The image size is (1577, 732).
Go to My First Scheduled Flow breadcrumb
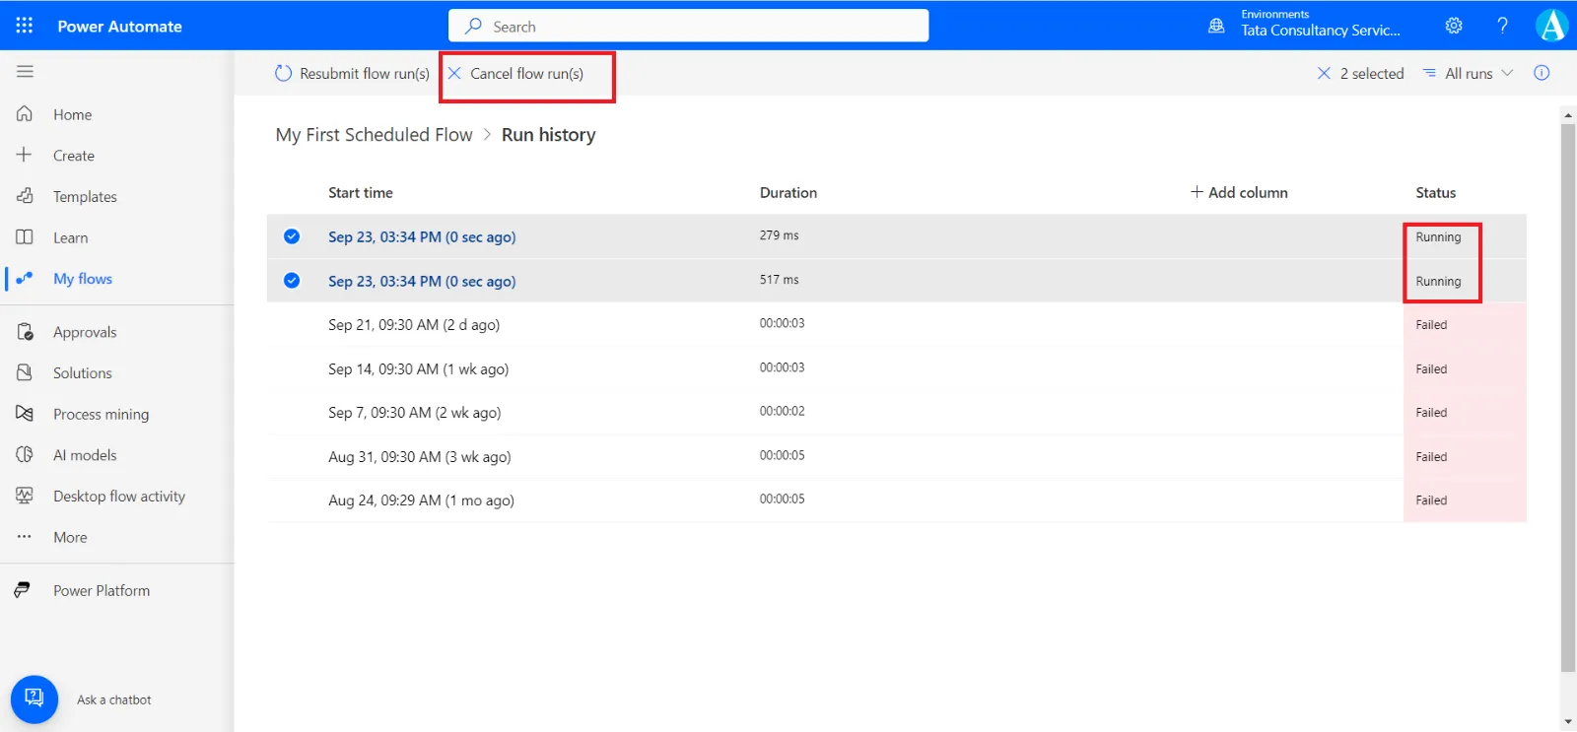click(x=374, y=134)
